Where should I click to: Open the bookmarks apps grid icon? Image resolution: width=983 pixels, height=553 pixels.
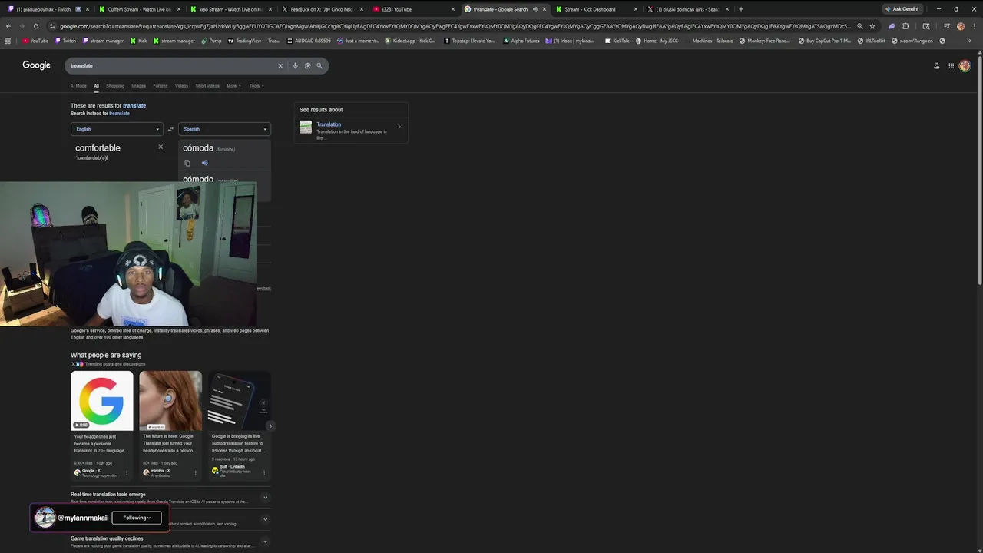tap(8, 41)
